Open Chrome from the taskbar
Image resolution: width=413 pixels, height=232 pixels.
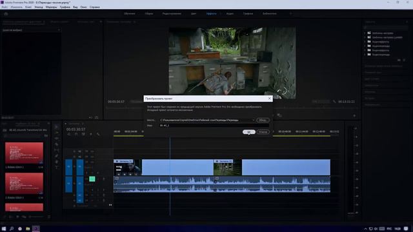tap(20, 229)
